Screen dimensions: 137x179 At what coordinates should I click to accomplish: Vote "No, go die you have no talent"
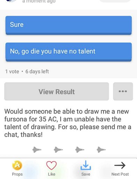pos(69,52)
